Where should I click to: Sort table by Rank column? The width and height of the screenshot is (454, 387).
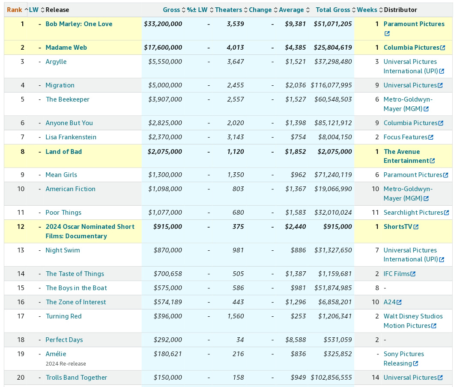tap(17, 10)
